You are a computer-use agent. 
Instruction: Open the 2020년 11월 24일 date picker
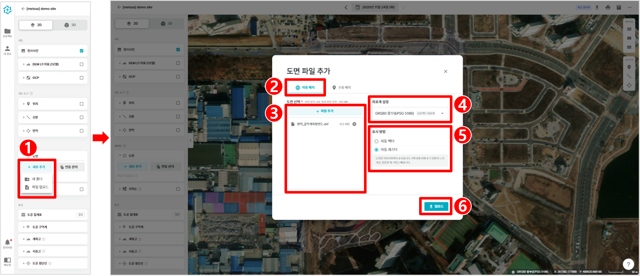point(375,7)
